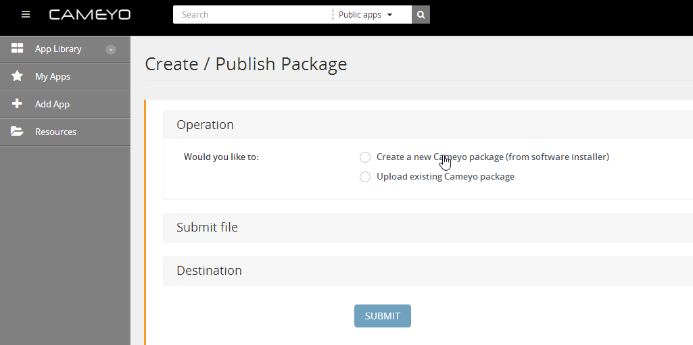Open Resources sidebar item
The width and height of the screenshot is (693, 345).
click(66, 132)
